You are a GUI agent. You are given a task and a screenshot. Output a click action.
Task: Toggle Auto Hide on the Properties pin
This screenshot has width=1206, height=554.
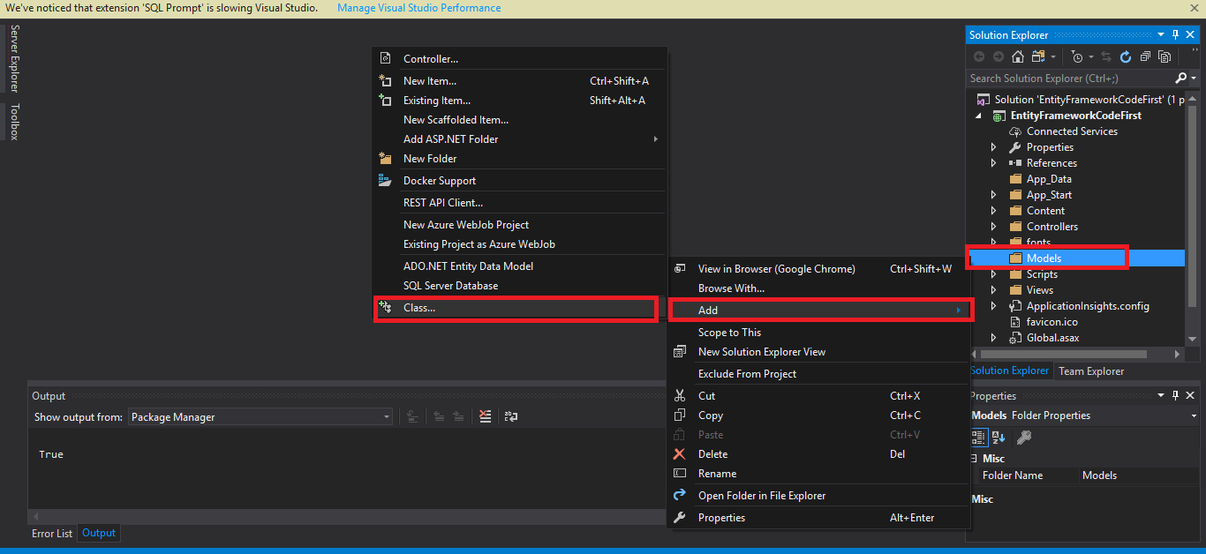coord(1174,395)
